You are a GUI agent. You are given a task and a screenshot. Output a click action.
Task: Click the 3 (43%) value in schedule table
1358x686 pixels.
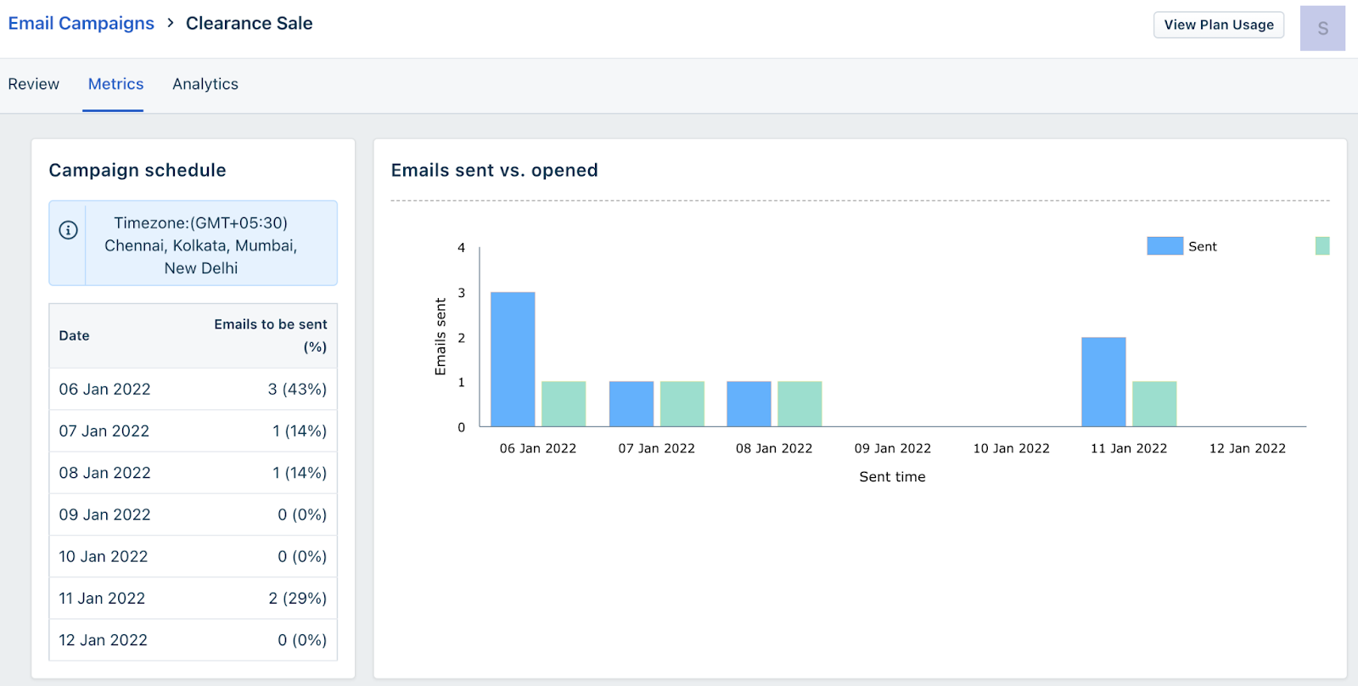click(297, 389)
